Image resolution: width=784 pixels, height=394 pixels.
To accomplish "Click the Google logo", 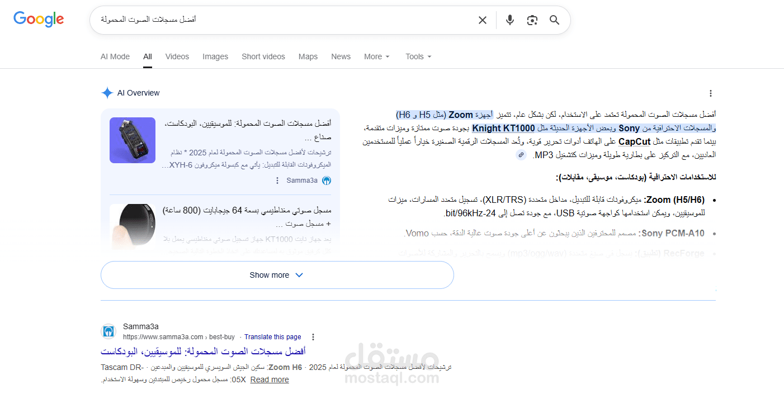I will [39, 19].
